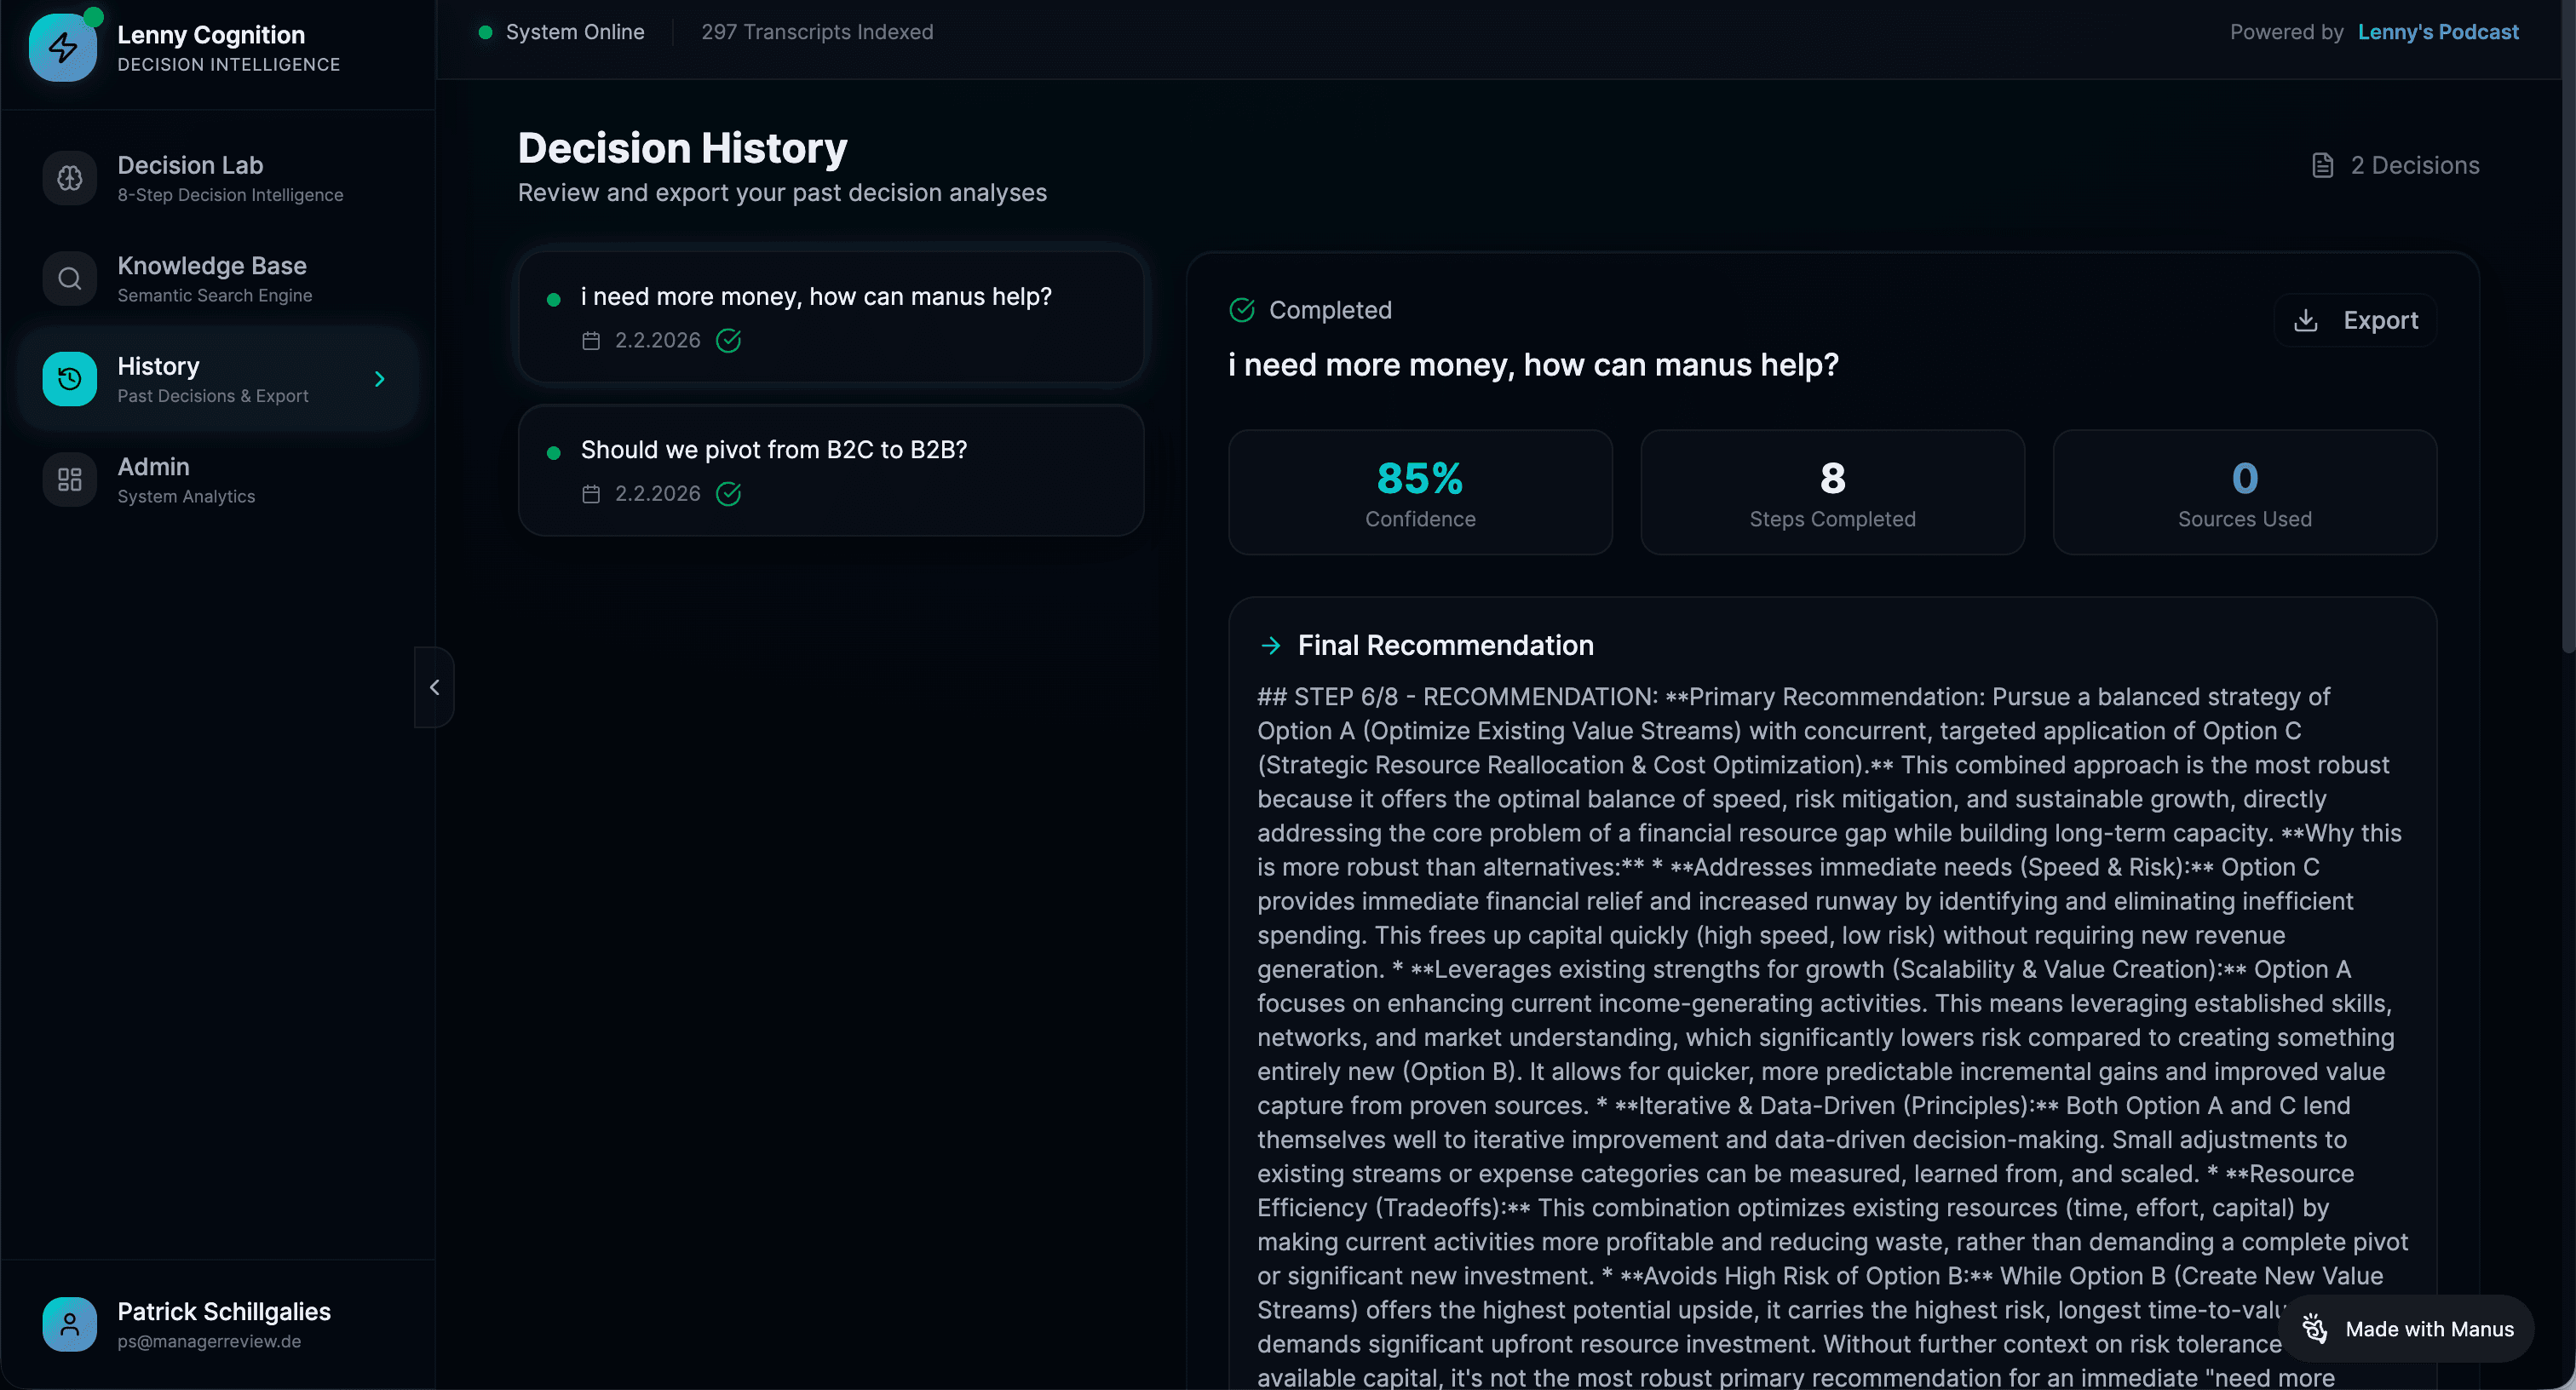Open Decision Lab via its brain icon
Image resolution: width=2576 pixels, height=1390 pixels.
69,178
